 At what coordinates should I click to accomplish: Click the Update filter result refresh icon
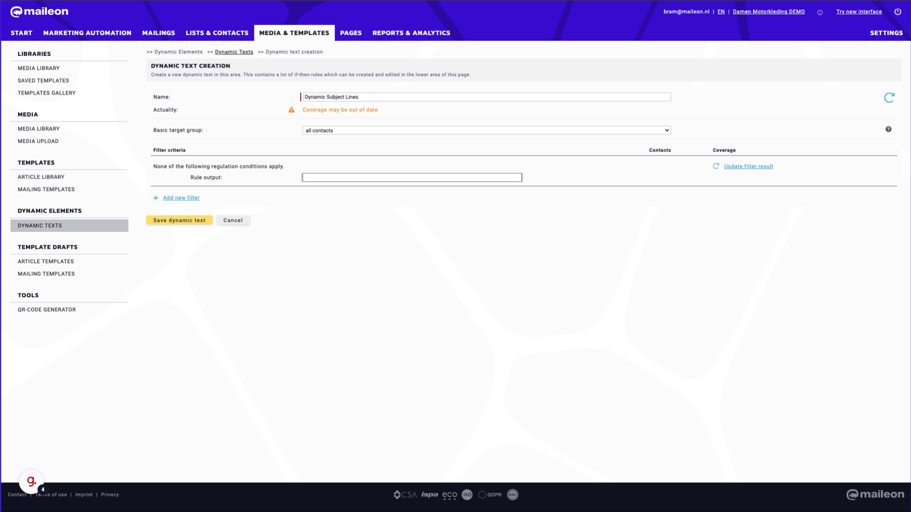point(716,165)
